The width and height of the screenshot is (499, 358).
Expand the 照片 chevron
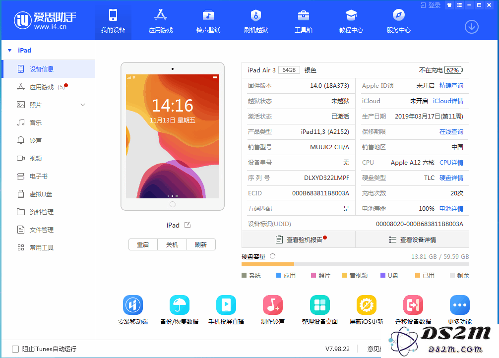click(83, 105)
